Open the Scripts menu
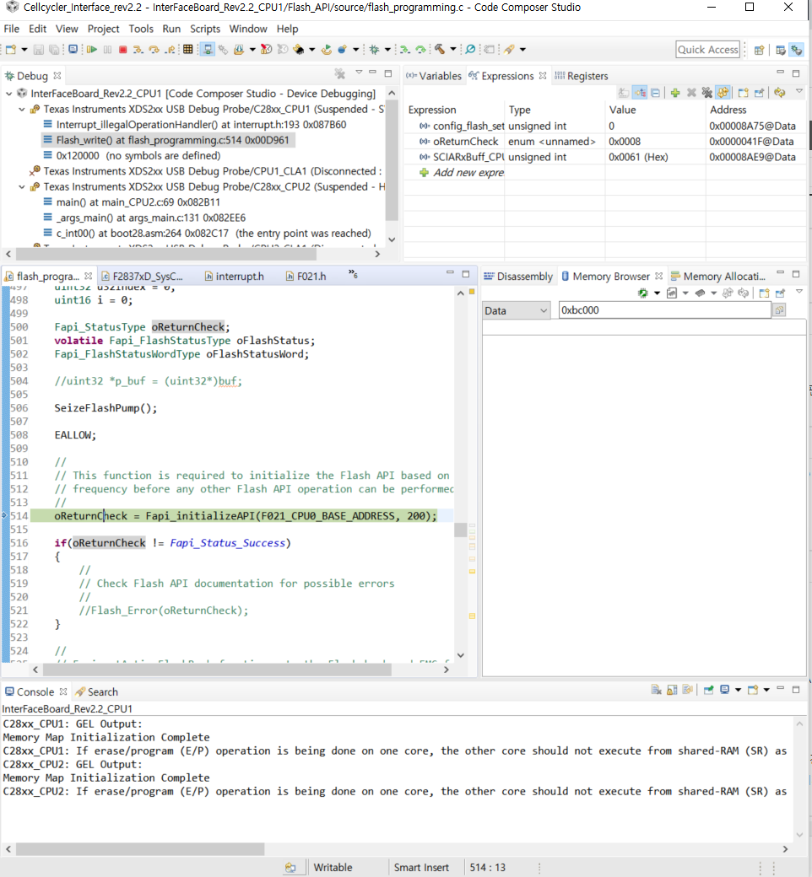Viewport: 812px width, 877px height. point(205,29)
